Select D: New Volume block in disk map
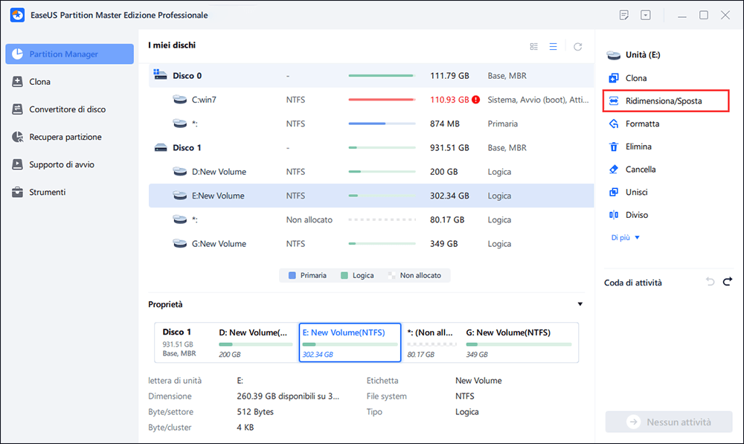Screen dimensions: 744x444 tap(256, 343)
